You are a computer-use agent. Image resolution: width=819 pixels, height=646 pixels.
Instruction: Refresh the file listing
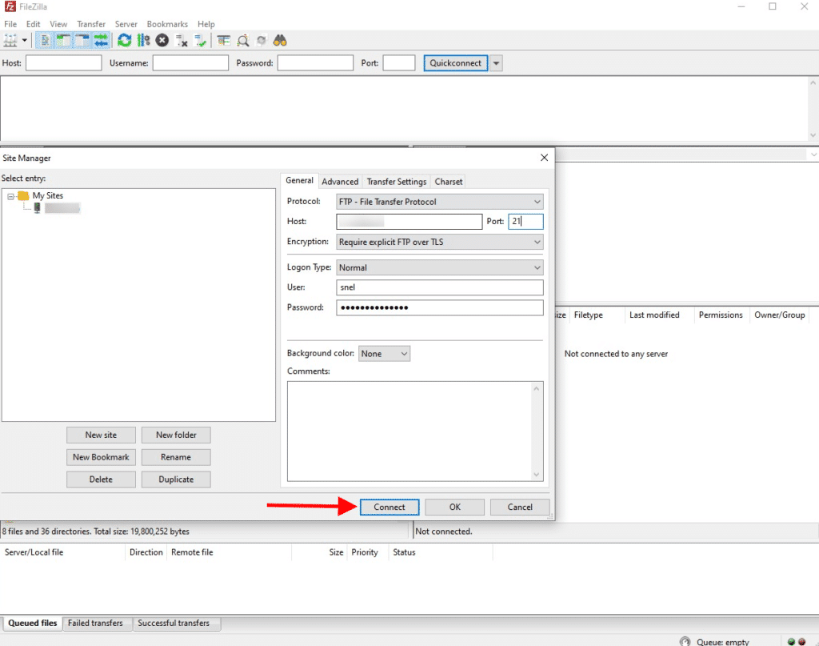(x=125, y=40)
